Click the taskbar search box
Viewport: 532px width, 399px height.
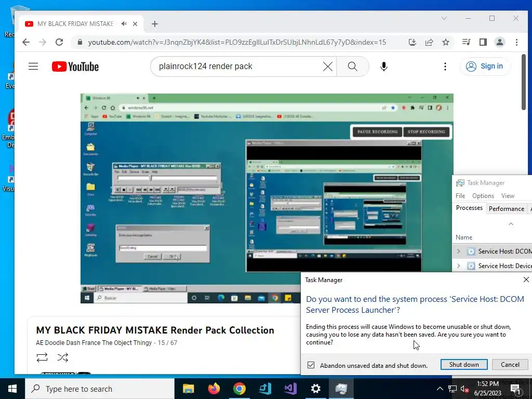pos(100,389)
